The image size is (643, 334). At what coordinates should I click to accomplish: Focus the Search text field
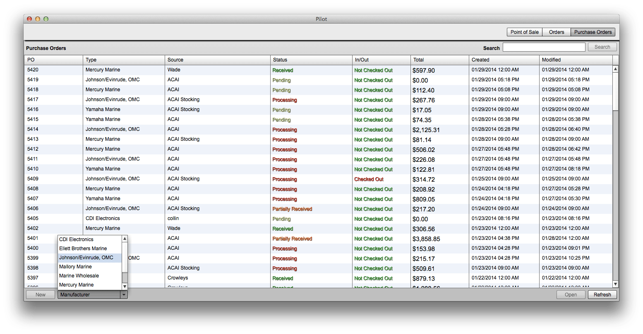click(544, 47)
